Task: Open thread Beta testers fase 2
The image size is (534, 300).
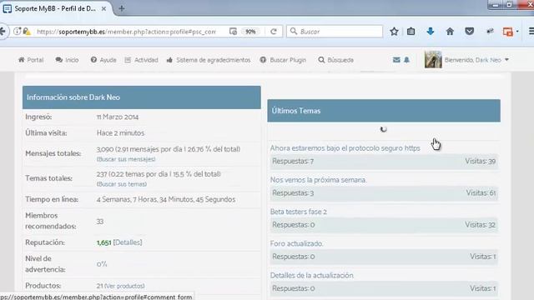Action: (x=299, y=212)
